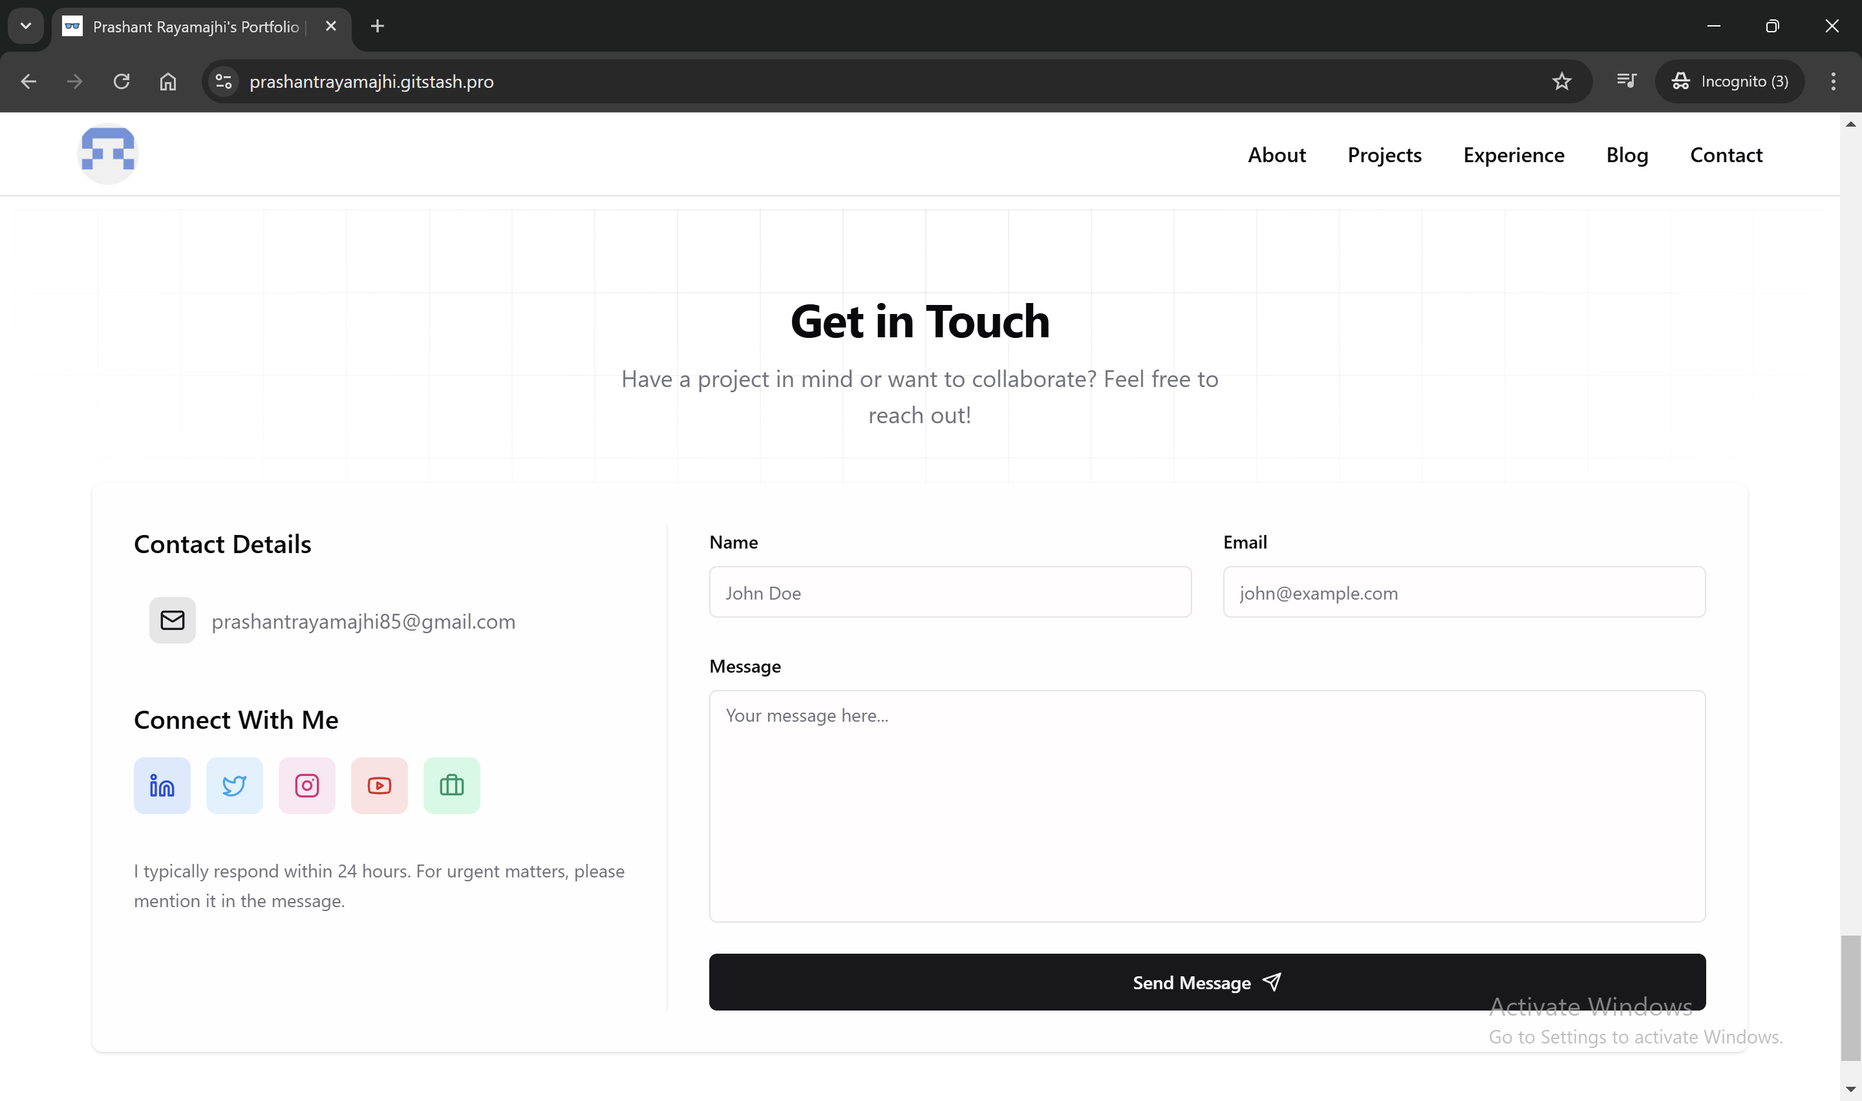The height and width of the screenshot is (1101, 1862).
Task: Open LinkedIn via its social icon
Action: click(161, 785)
